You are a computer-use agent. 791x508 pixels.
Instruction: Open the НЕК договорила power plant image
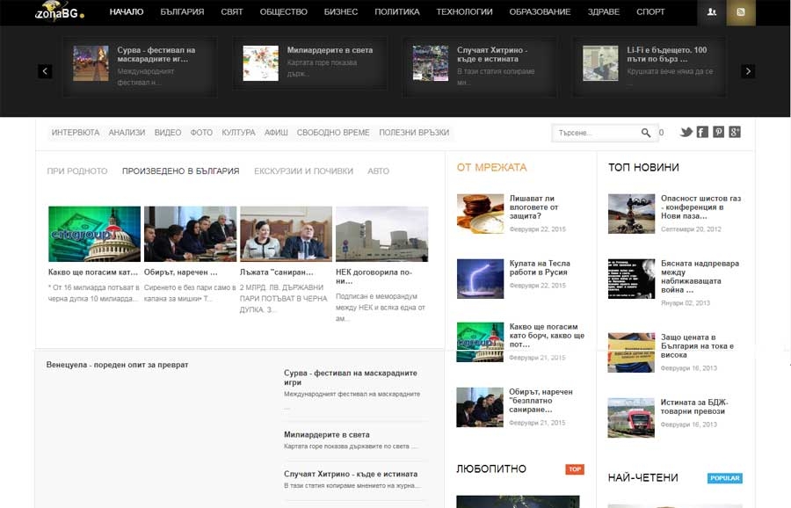tap(382, 234)
